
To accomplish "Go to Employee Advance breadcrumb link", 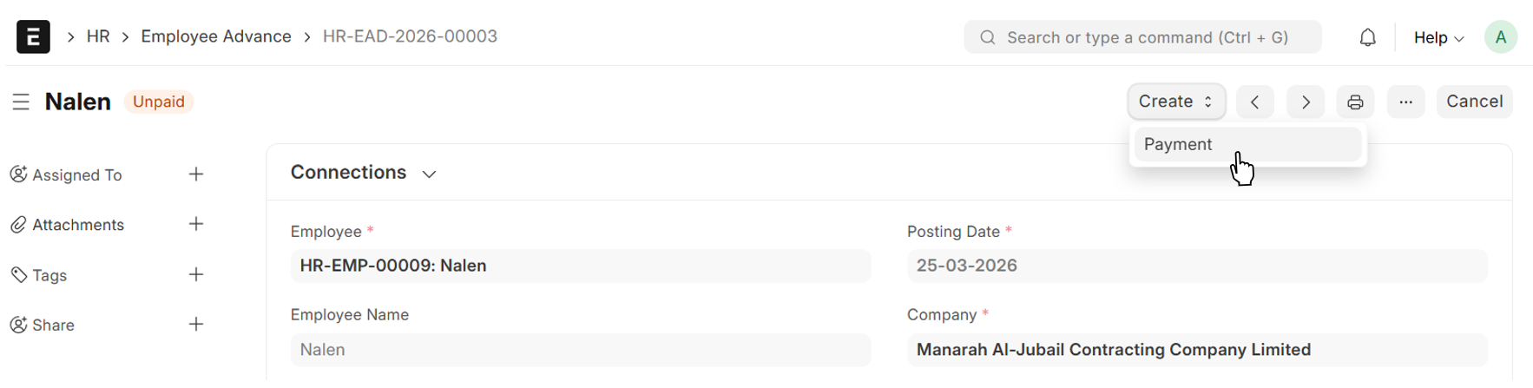I will tap(216, 36).
